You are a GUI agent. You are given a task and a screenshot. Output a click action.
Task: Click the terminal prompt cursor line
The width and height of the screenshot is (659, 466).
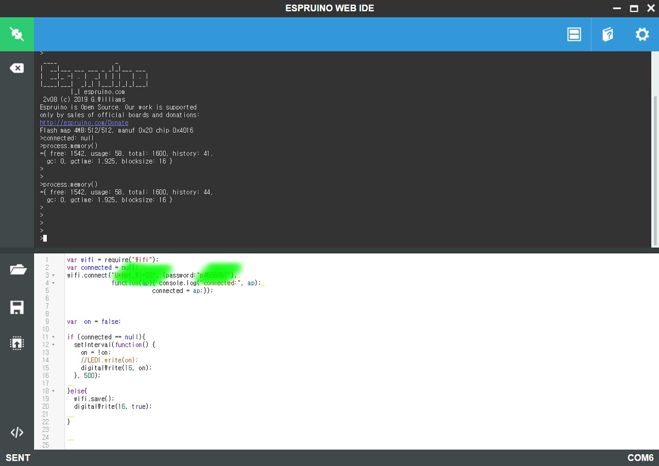pyautogui.click(x=43, y=238)
